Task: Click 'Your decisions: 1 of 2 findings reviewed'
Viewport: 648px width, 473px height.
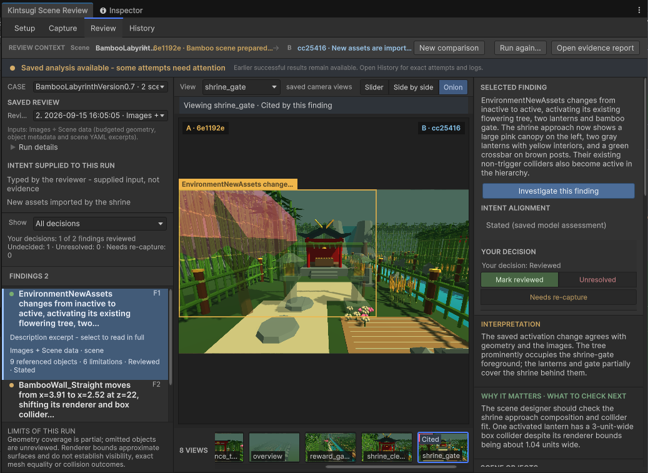Action: [x=71, y=239]
